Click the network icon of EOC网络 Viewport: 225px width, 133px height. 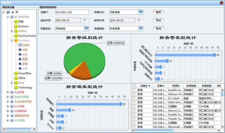pyautogui.click(x=12, y=106)
